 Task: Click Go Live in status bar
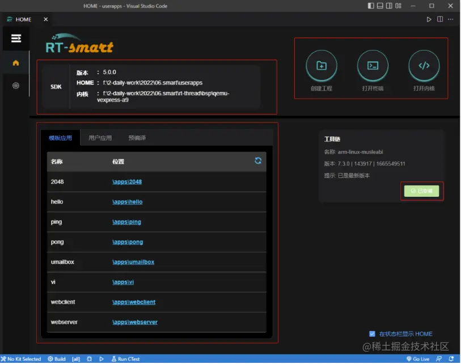pos(418,359)
